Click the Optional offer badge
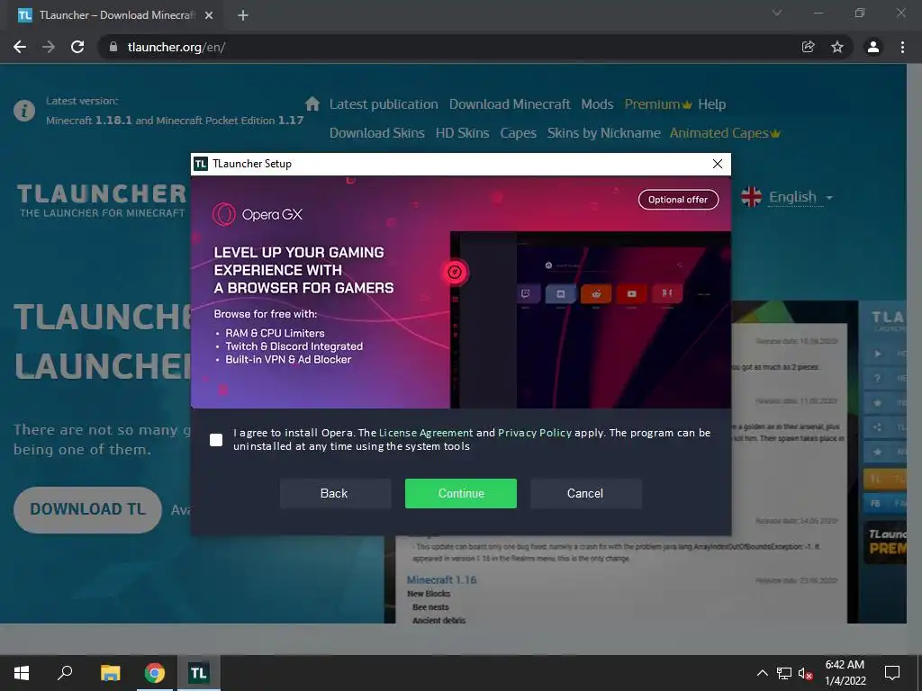922x691 pixels. [678, 199]
